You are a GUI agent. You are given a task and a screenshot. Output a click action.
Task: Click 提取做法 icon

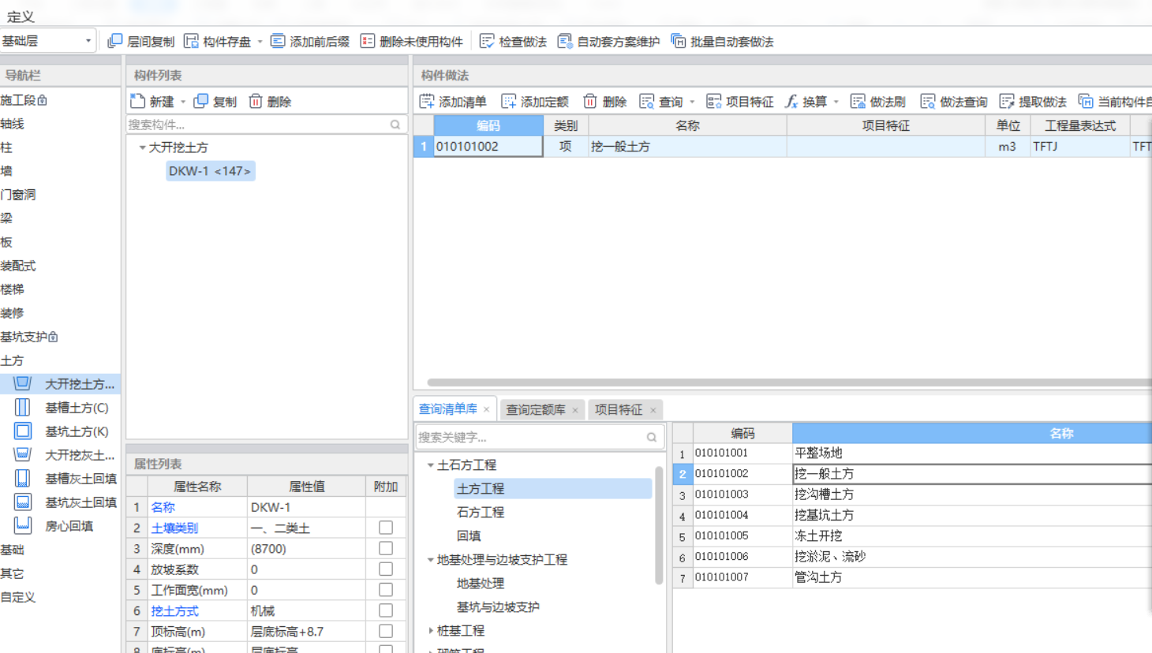coord(1007,101)
